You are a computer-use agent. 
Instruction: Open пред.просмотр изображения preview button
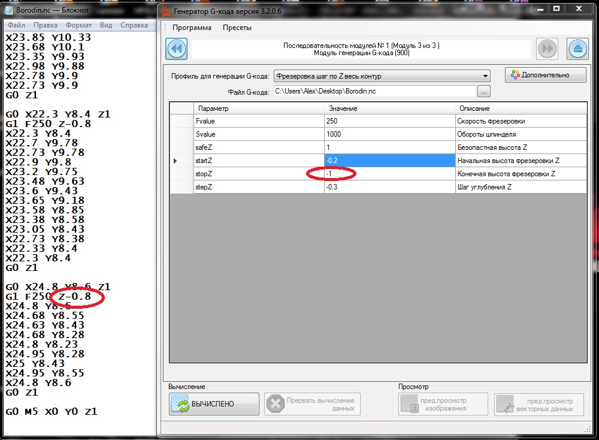[x=443, y=405]
